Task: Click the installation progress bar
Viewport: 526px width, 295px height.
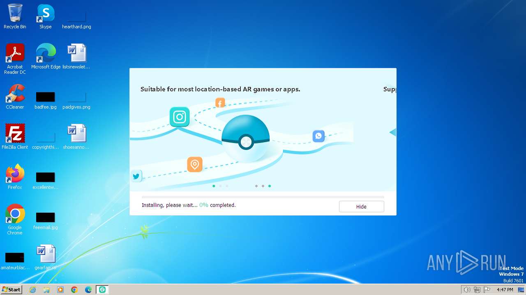Action: pos(263,197)
